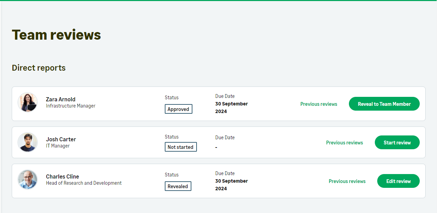Click Charles Cline's profile photo
437x213 pixels.
pyautogui.click(x=28, y=180)
